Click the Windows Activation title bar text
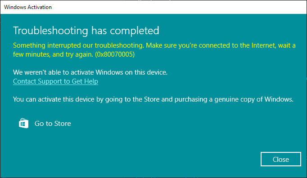 (28, 7)
